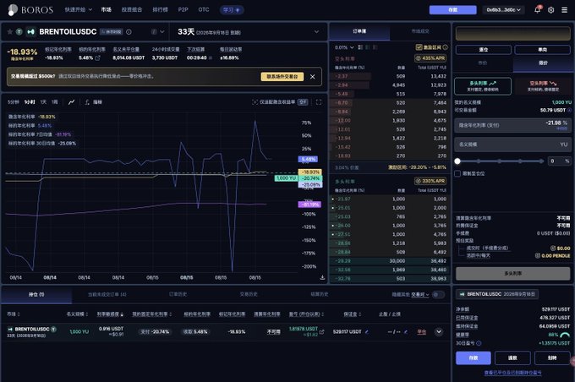Open the Markets nav item
This screenshot has height=382, width=575.
point(107,10)
